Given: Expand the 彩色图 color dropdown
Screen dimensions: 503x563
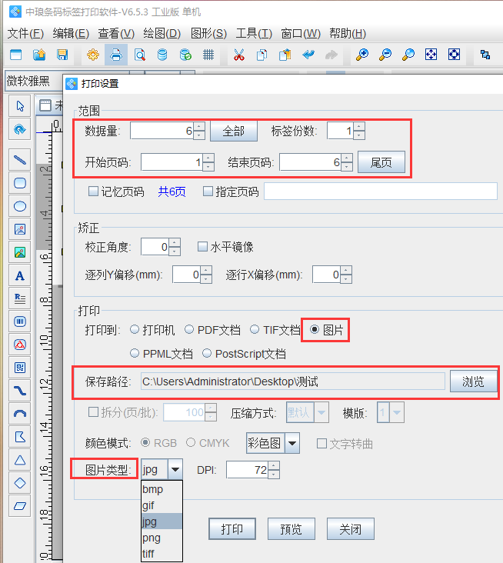Looking at the screenshot, I should point(292,443).
